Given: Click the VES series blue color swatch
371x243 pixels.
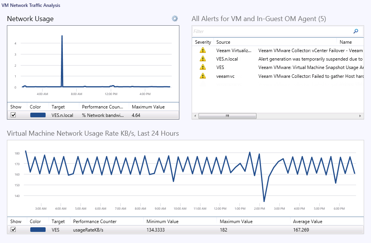Looking at the screenshot, I should click(x=38, y=230).
